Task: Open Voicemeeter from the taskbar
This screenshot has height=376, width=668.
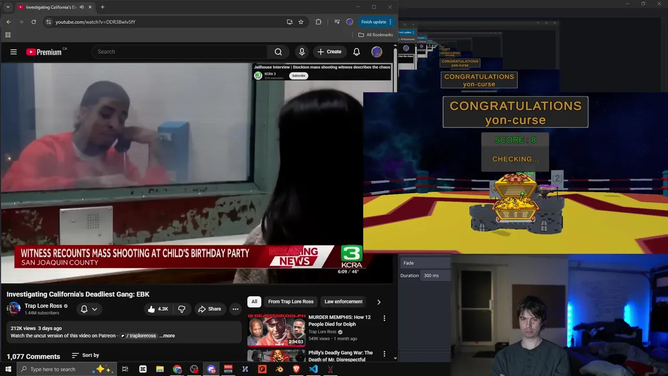Action: (x=228, y=369)
